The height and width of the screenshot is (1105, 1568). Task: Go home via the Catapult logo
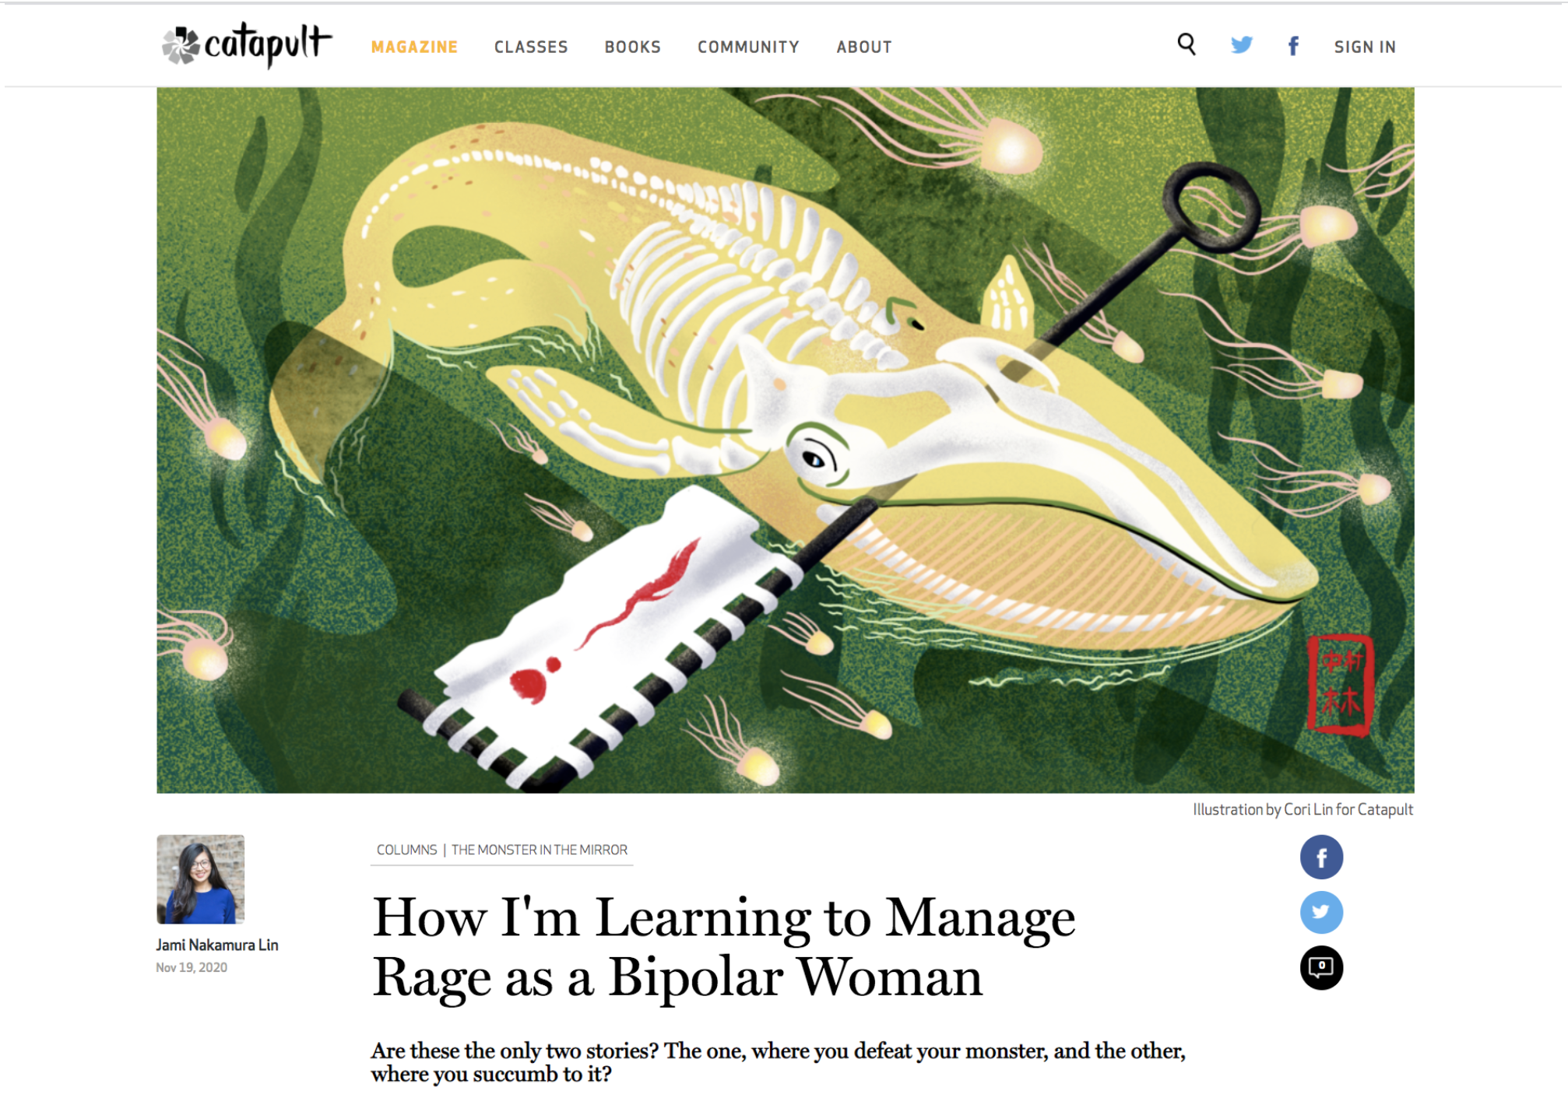[x=247, y=45]
